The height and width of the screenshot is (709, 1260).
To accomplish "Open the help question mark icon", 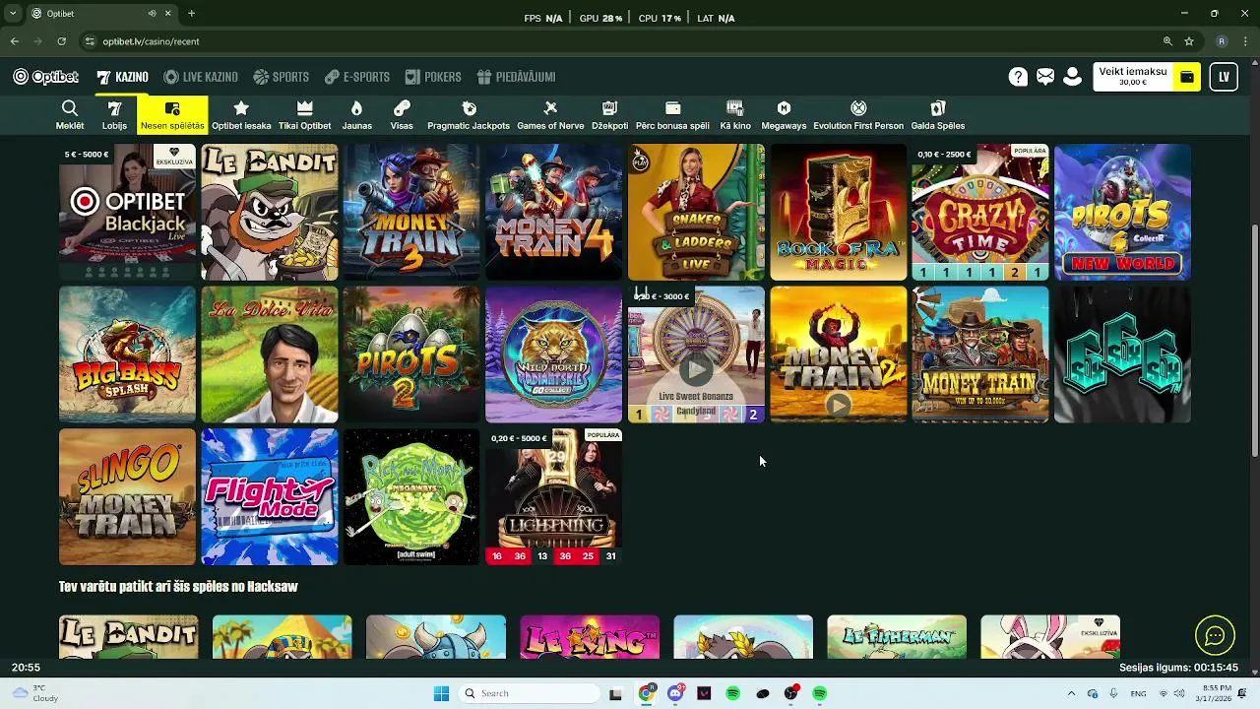I will coord(1018,77).
